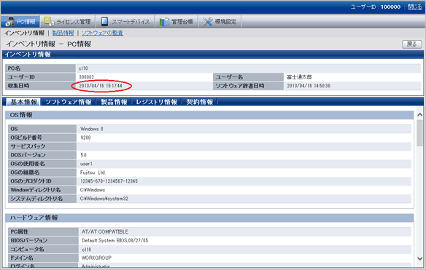Viewport: 426px width, 270px height.
Task: Click the PC情報 computer icon
Action: tap(9, 21)
